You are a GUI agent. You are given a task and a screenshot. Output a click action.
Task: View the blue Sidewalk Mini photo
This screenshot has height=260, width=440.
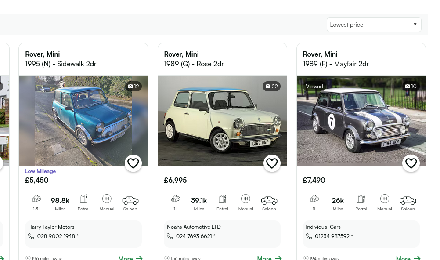point(83,120)
